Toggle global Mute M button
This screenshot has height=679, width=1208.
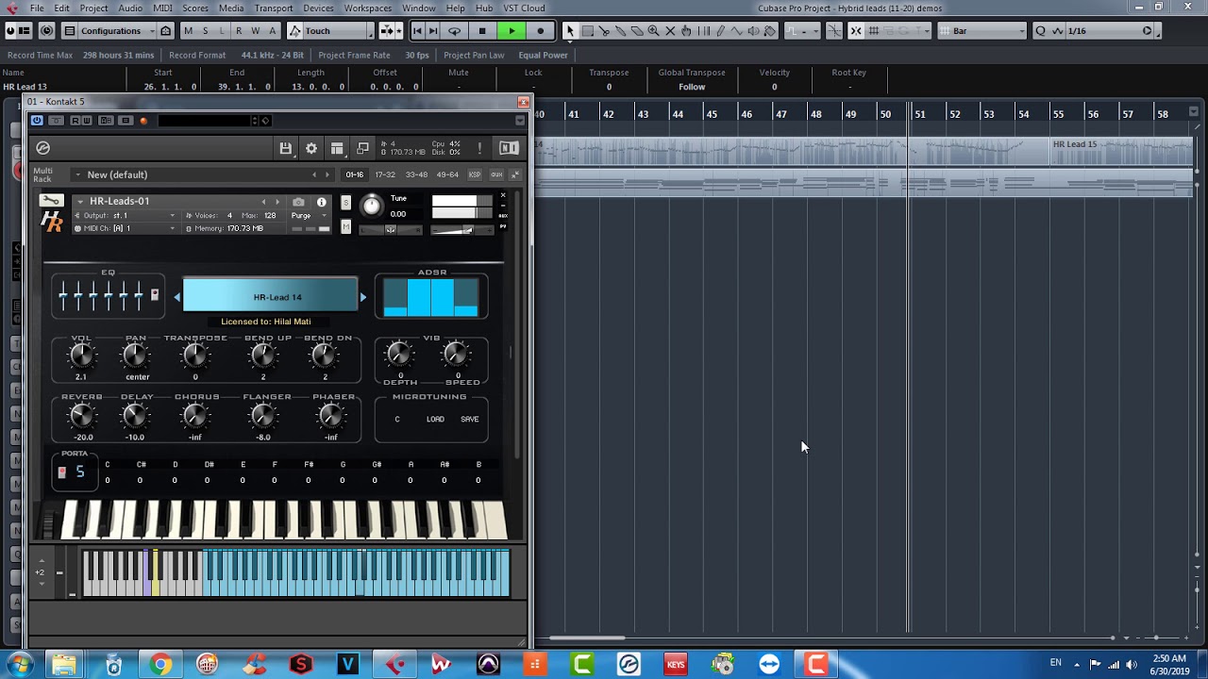coord(188,31)
